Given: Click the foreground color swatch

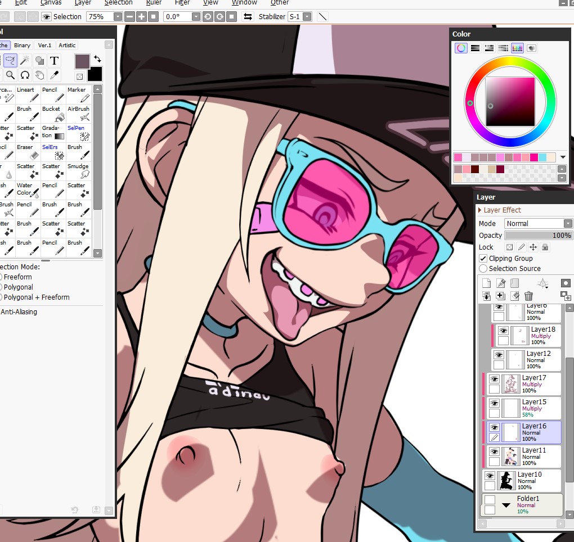Looking at the screenshot, I should tap(82, 61).
